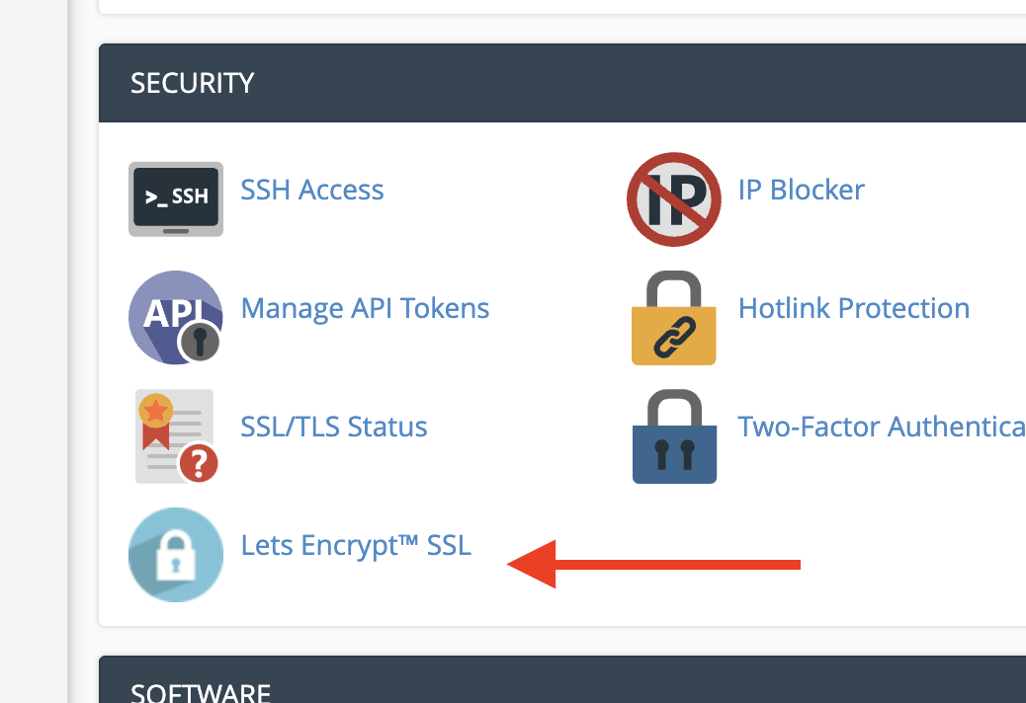Click the orange star ribbon on the certificate
The image size is (1026, 703).
tap(156, 421)
